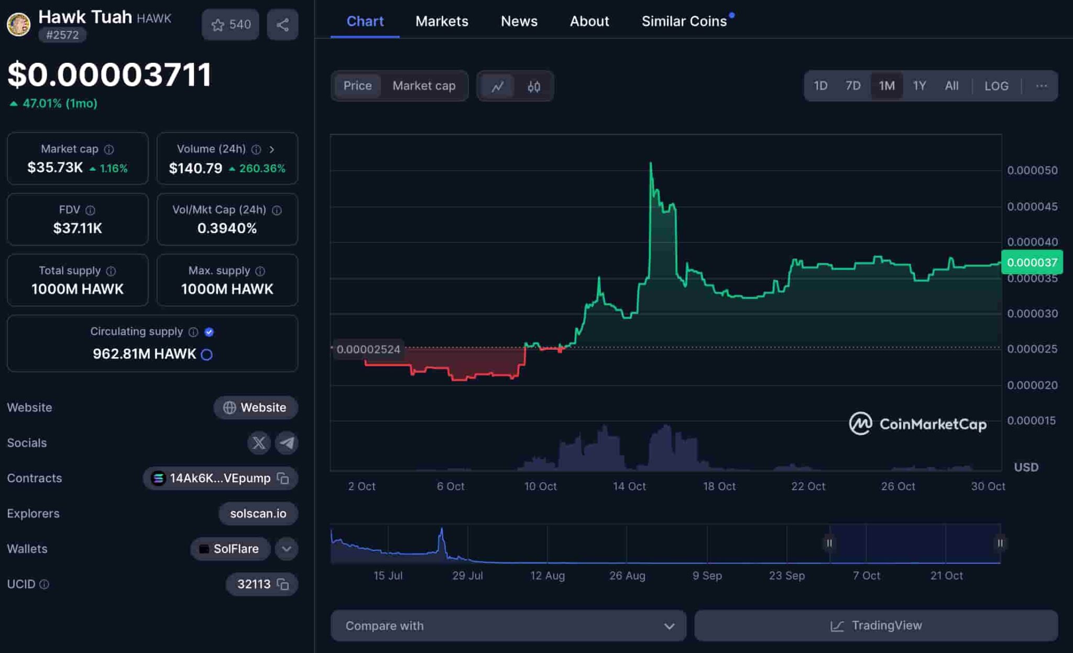Viewport: 1073px width, 653px height.
Task: Enable logarithmic scale with the LOG toggle
Action: pos(996,85)
